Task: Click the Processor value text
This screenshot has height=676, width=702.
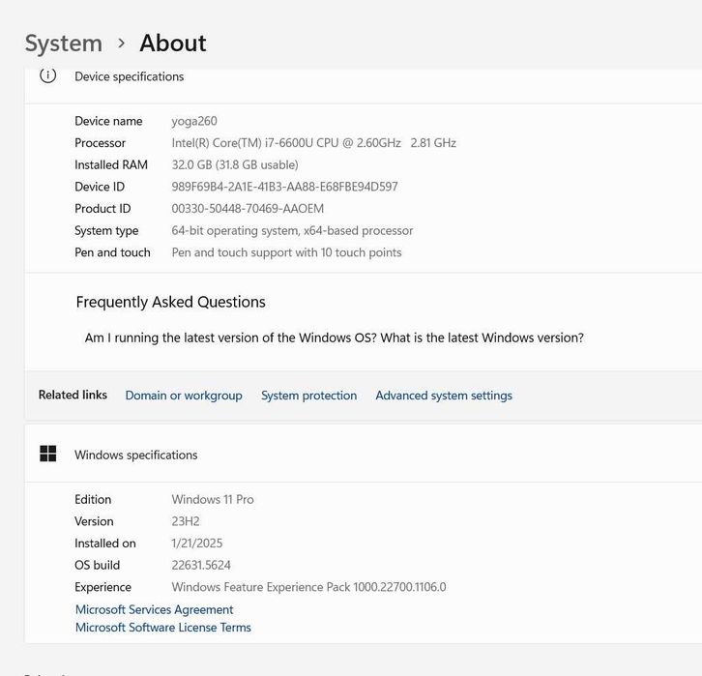Action: [x=313, y=143]
